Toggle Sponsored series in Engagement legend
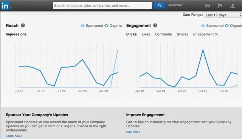The image size is (242, 139). coord(212,26)
